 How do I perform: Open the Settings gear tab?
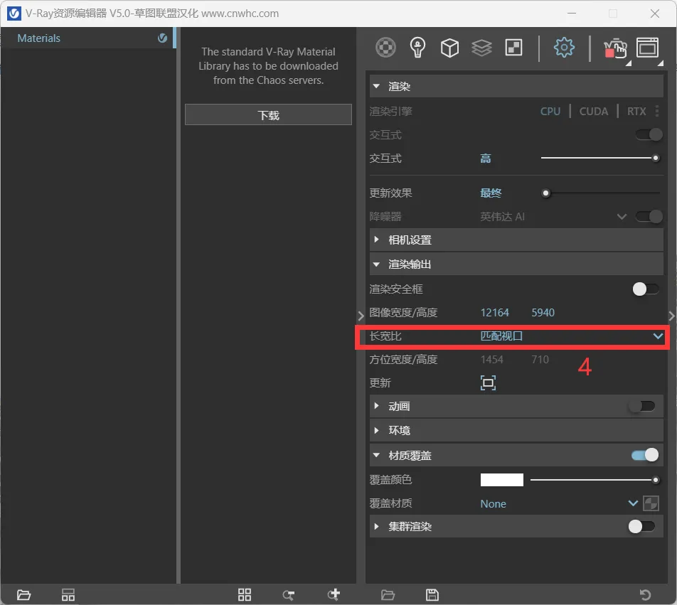point(564,48)
